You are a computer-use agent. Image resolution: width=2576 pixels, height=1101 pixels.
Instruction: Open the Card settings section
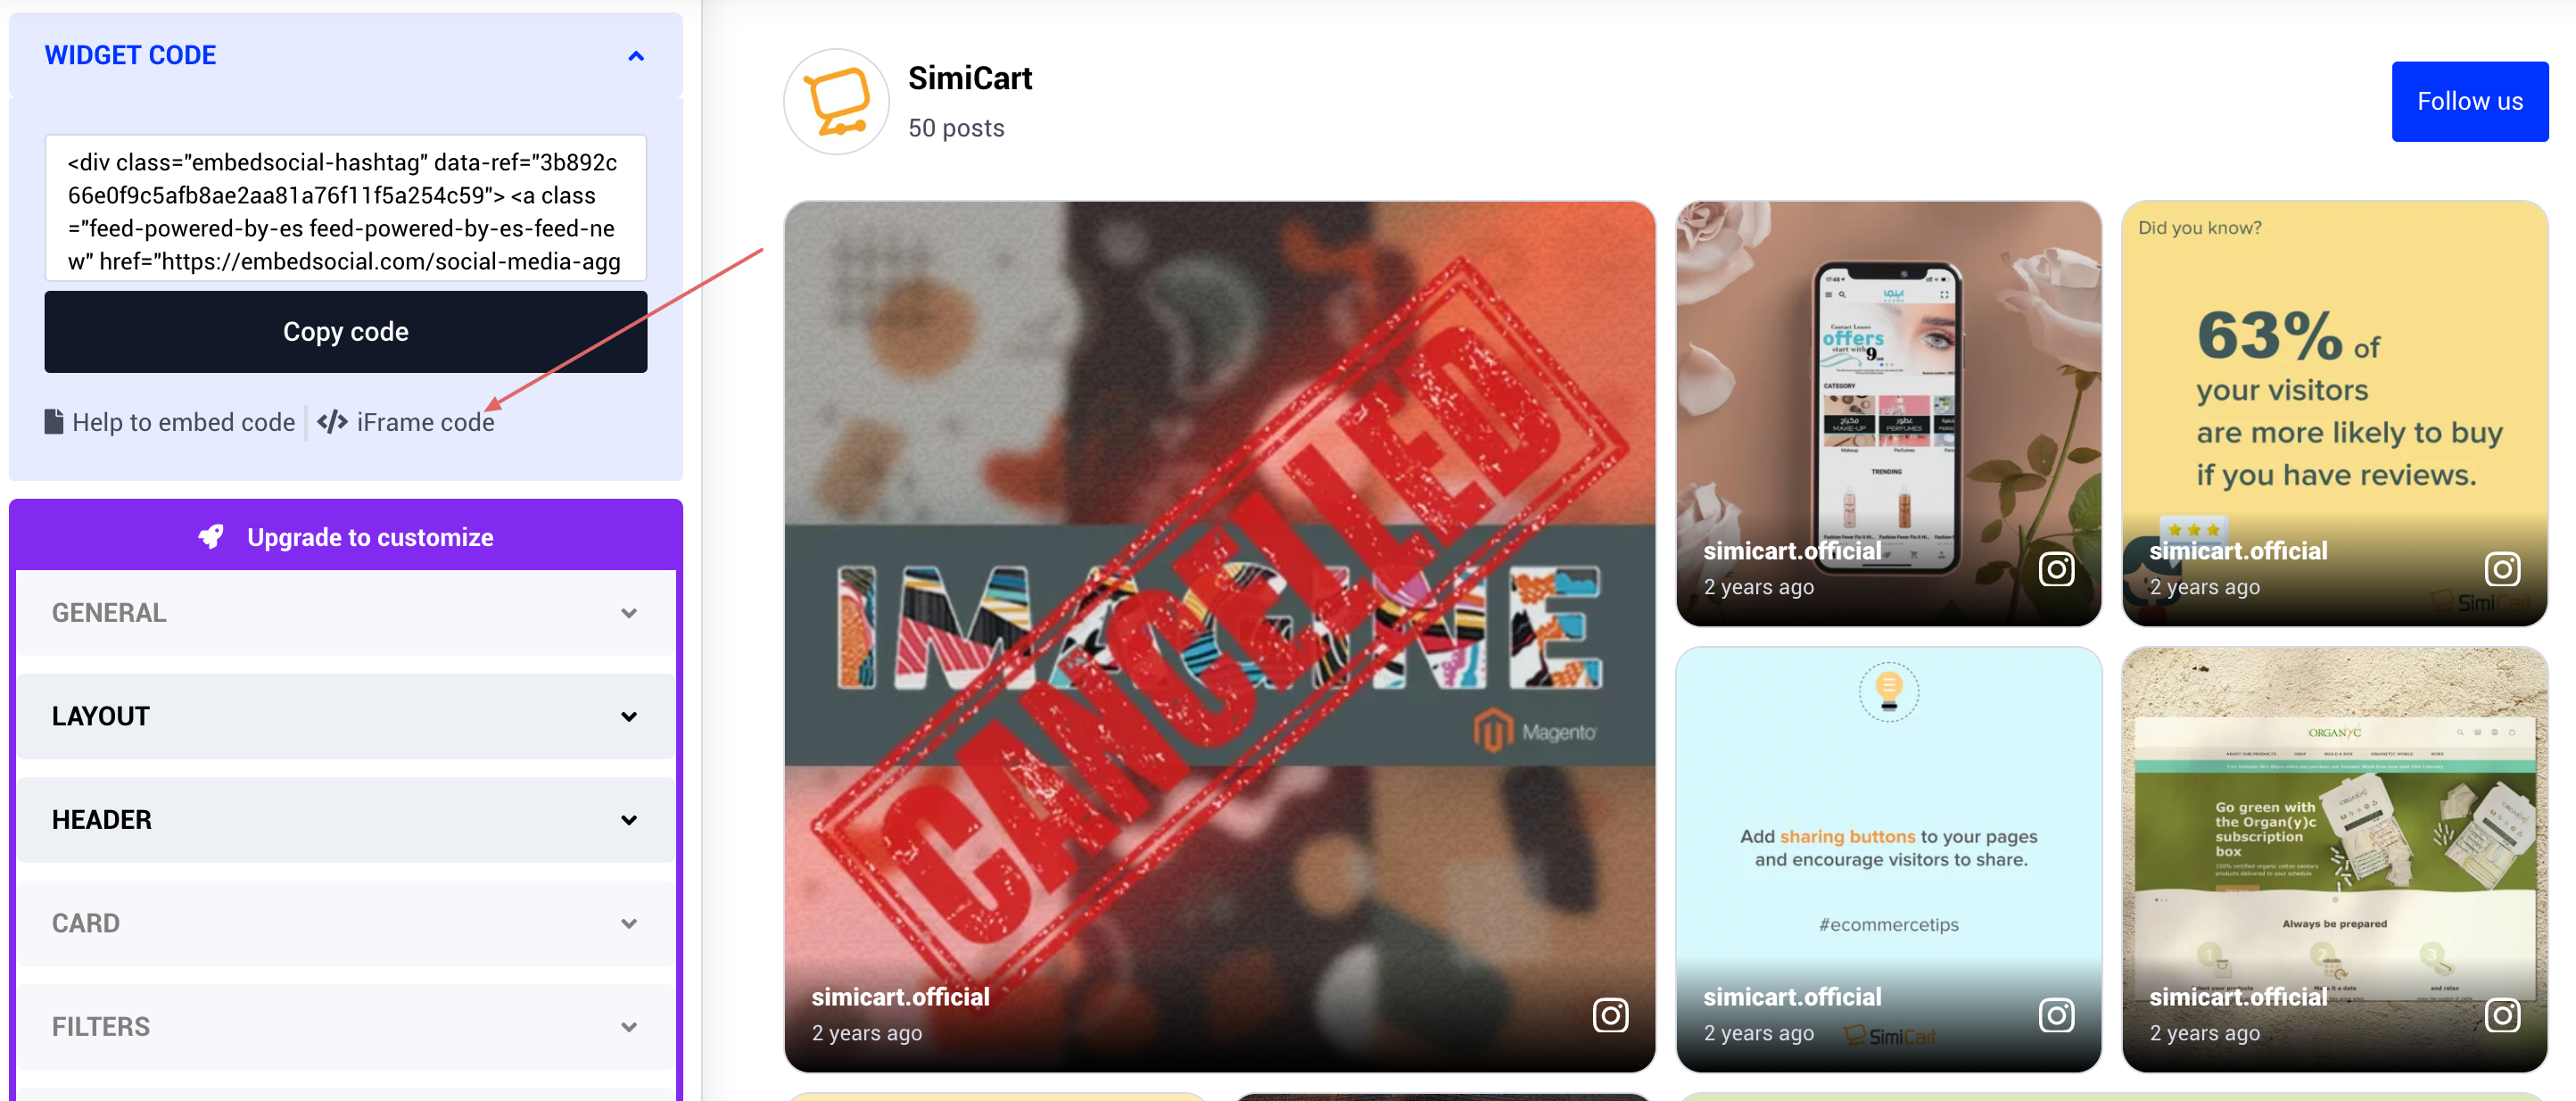tap(346, 923)
